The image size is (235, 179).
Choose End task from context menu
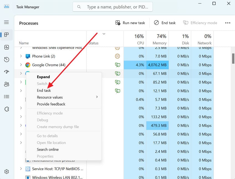tap(44, 90)
